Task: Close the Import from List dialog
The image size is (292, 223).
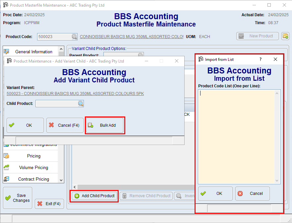Action: [x=275, y=59]
